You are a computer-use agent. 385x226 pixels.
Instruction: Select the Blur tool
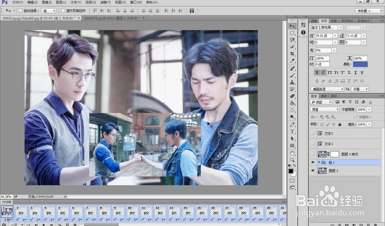click(x=292, y=110)
